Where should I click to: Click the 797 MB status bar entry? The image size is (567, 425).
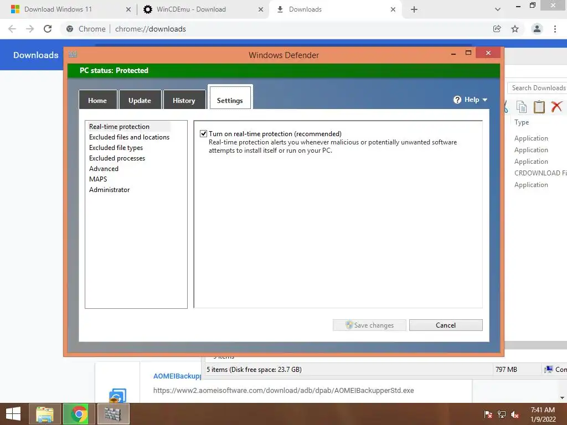(x=506, y=369)
